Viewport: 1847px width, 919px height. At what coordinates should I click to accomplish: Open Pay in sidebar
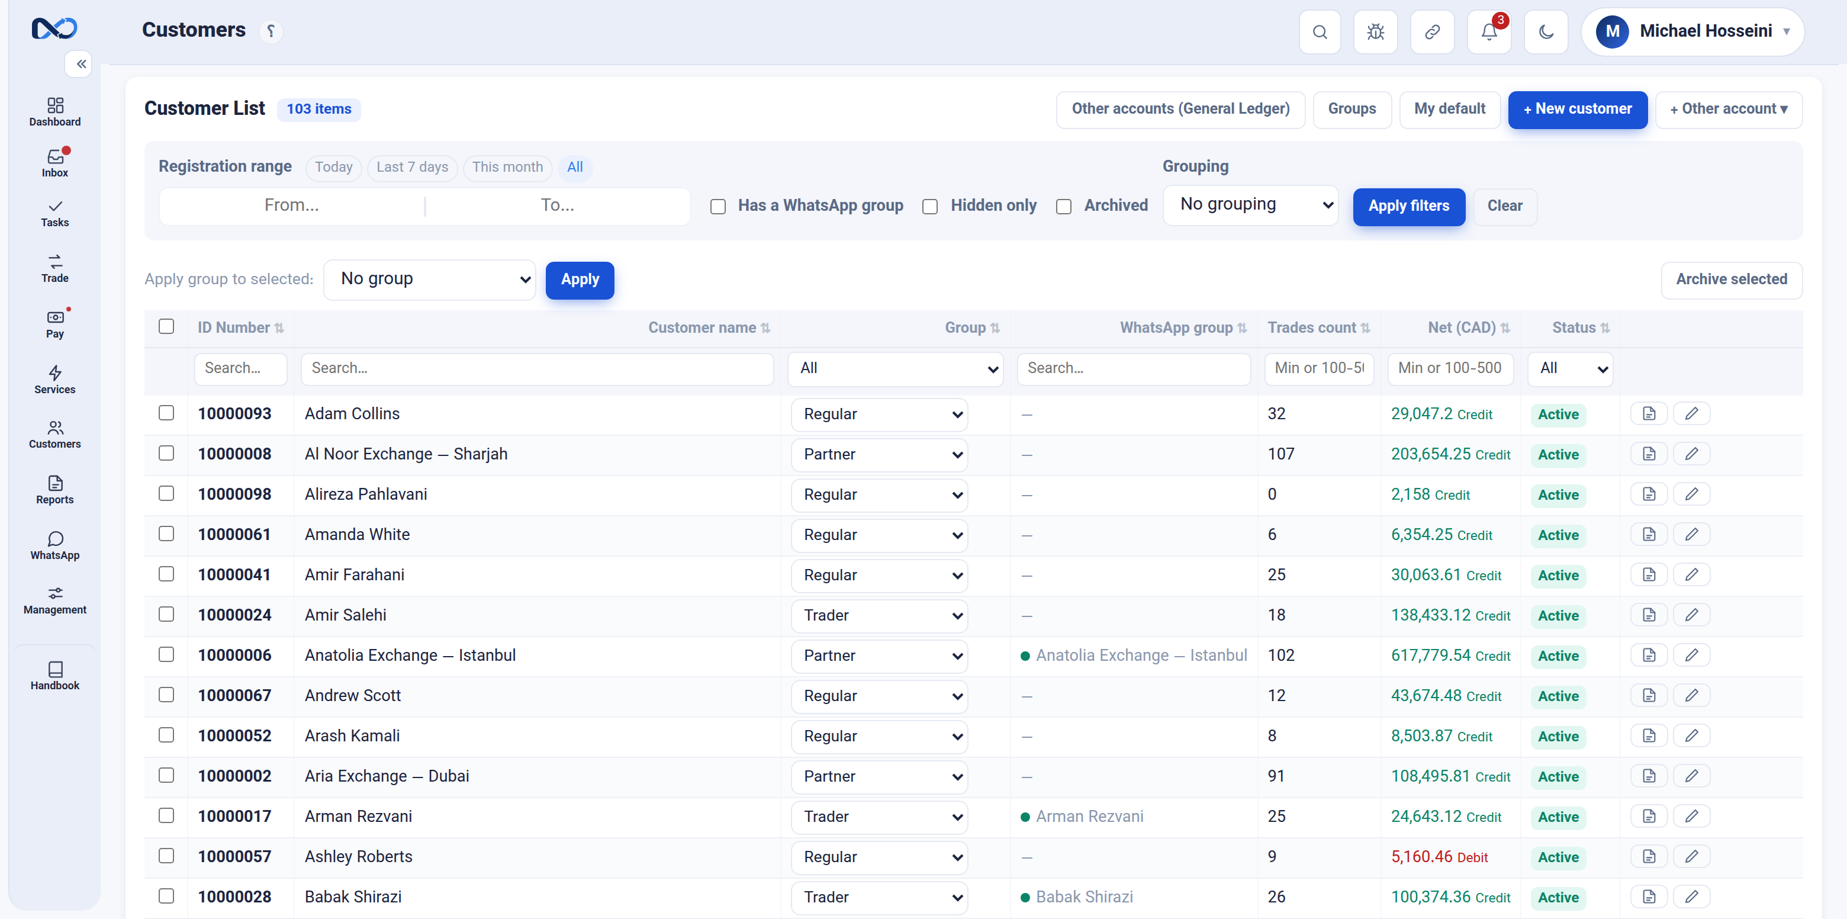[x=54, y=324]
